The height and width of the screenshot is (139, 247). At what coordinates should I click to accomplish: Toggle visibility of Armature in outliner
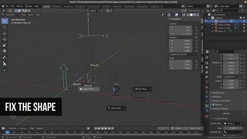click(244, 21)
